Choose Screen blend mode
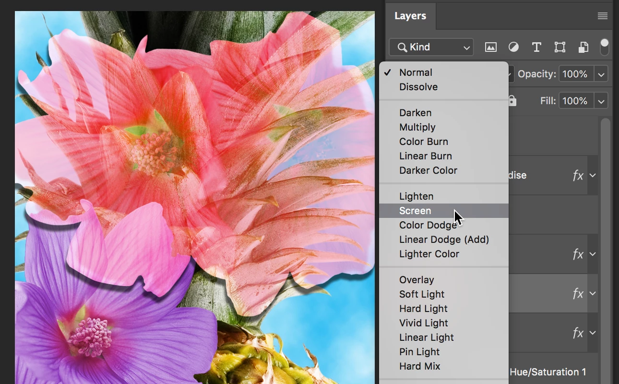 point(444,211)
